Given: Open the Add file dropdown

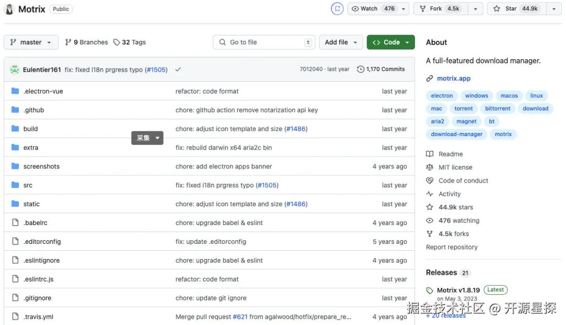Looking at the screenshot, I should pos(341,42).
